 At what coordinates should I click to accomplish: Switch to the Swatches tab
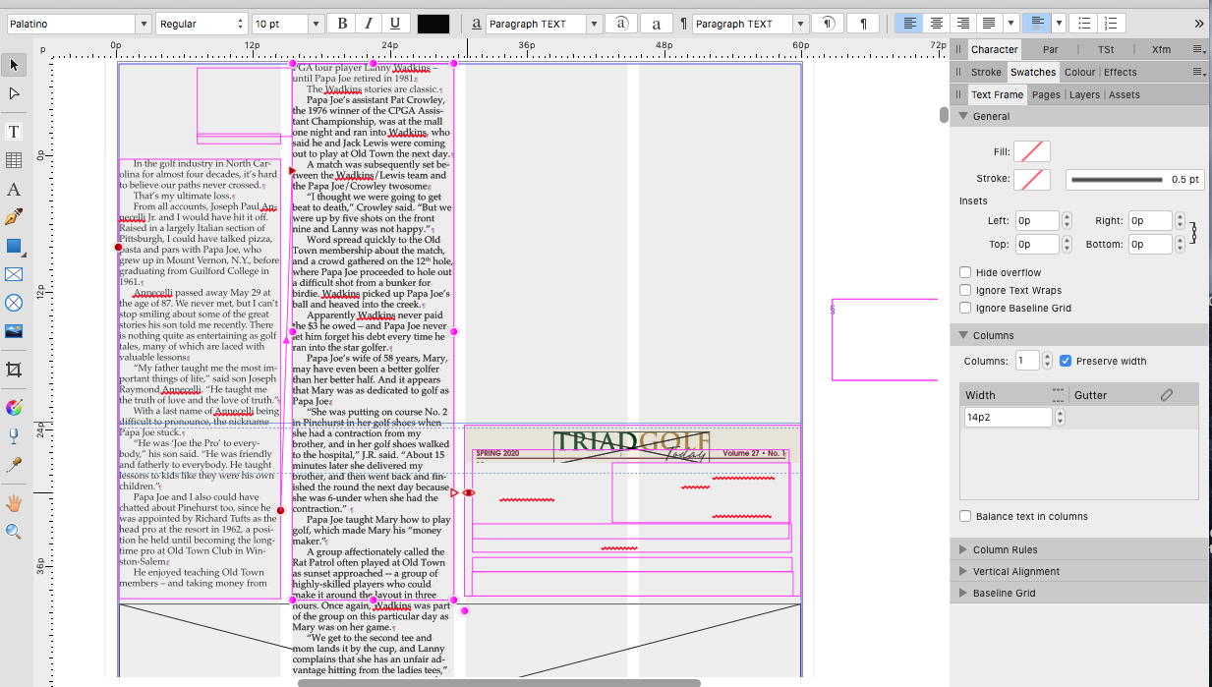click(1033, 72)
